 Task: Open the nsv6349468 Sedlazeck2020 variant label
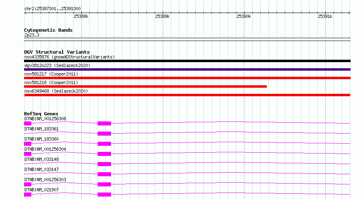(56, 91)
